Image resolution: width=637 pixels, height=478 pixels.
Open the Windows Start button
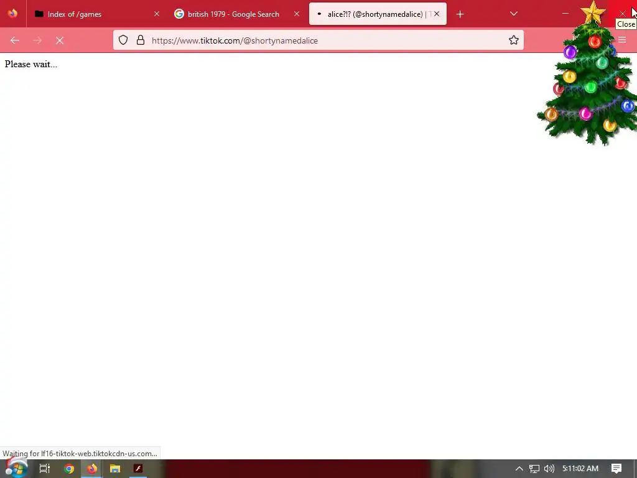(x=16, y=469)
